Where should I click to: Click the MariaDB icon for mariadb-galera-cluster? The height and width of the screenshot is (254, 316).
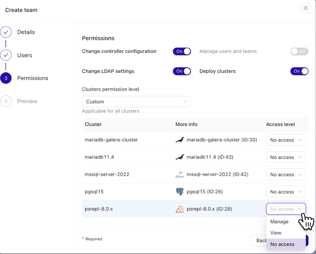pyautogui.click(x=180, y=140)
